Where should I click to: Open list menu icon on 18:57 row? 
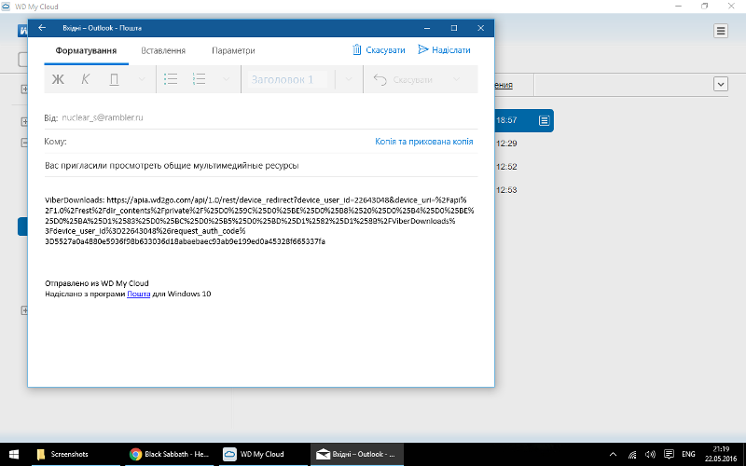click(544, 120)
